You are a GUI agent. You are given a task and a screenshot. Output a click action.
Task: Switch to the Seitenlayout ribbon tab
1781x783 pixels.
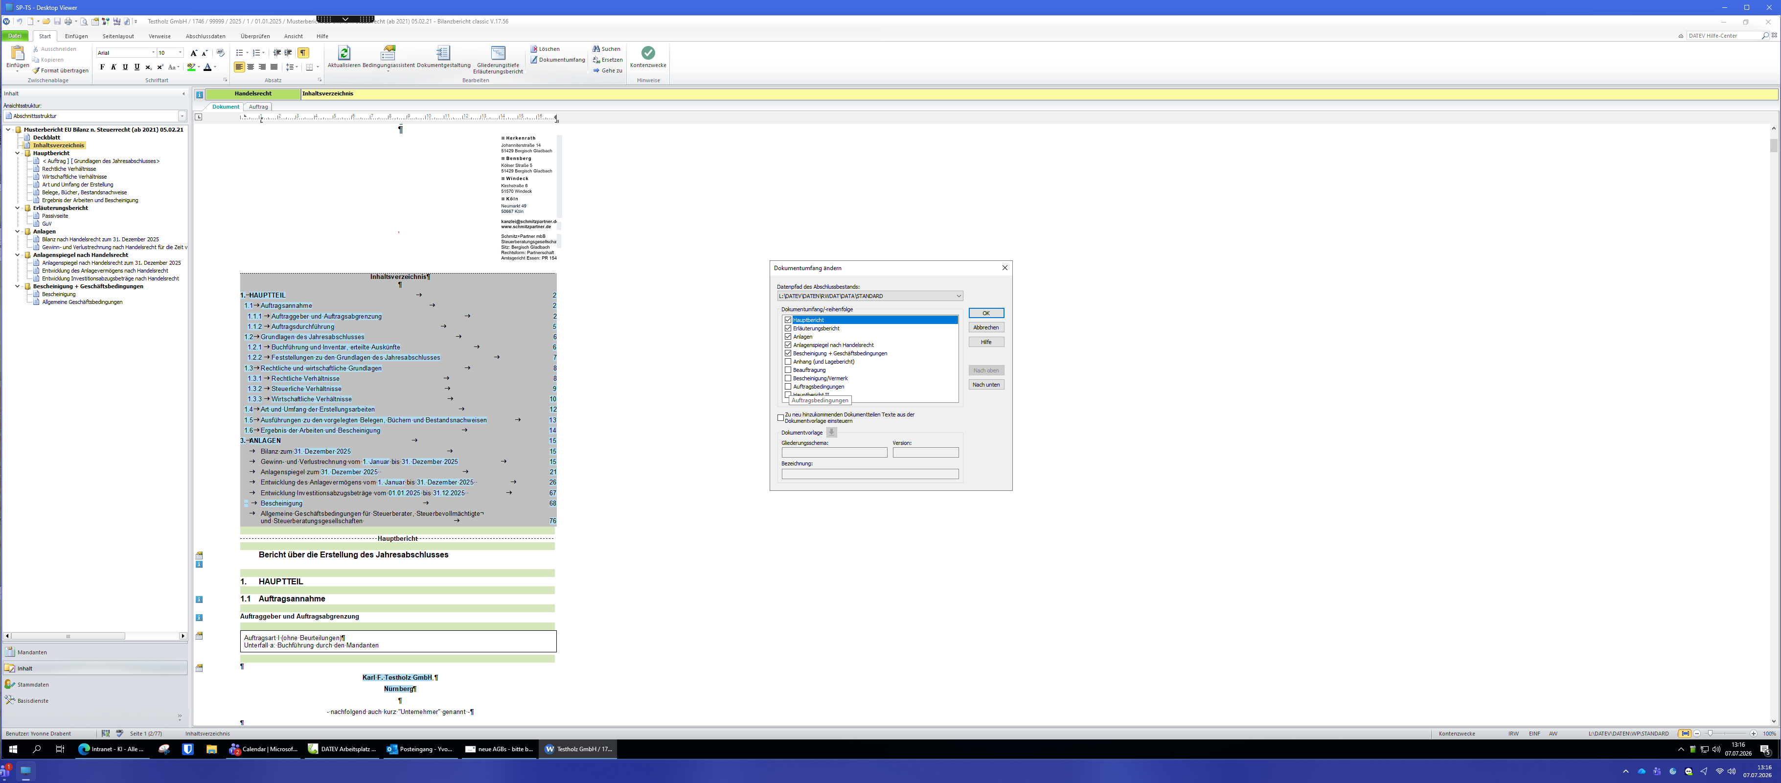click(118, 36)
